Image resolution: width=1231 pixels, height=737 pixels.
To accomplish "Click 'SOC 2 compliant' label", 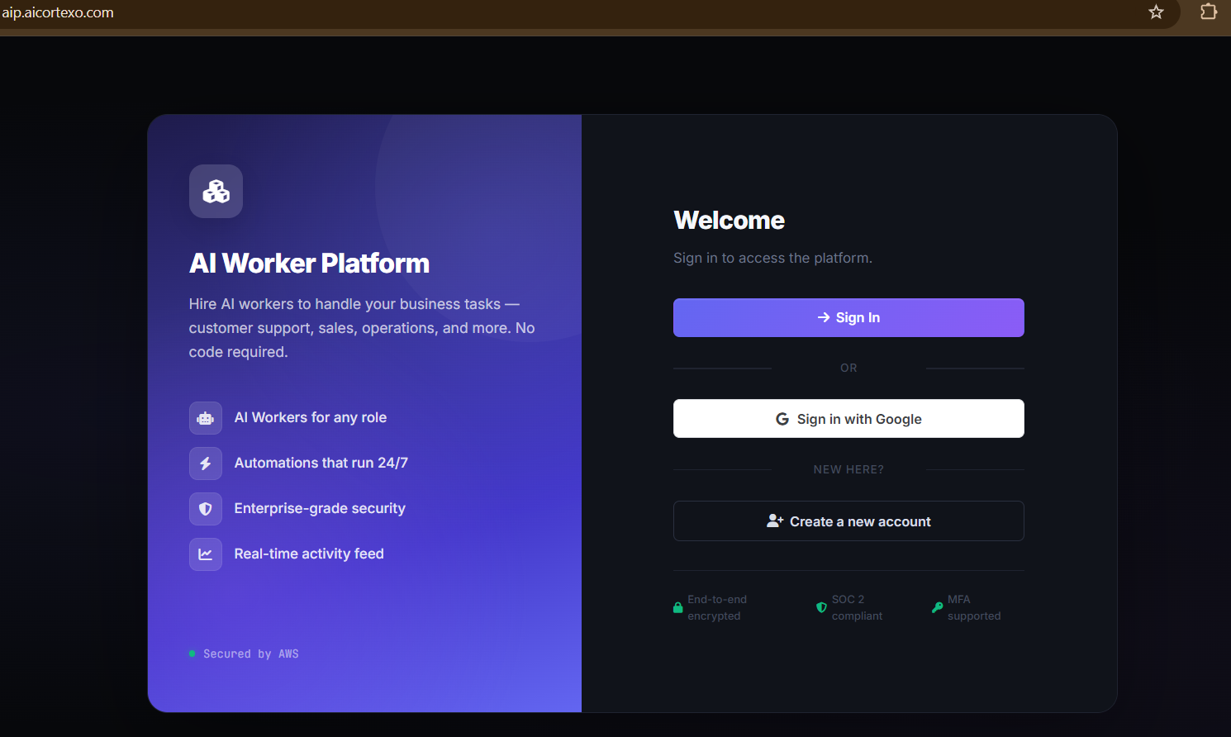I will point(857,607).
